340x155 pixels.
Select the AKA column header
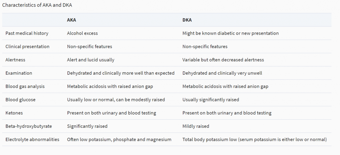pyautogui.click(x=72, y=20)
